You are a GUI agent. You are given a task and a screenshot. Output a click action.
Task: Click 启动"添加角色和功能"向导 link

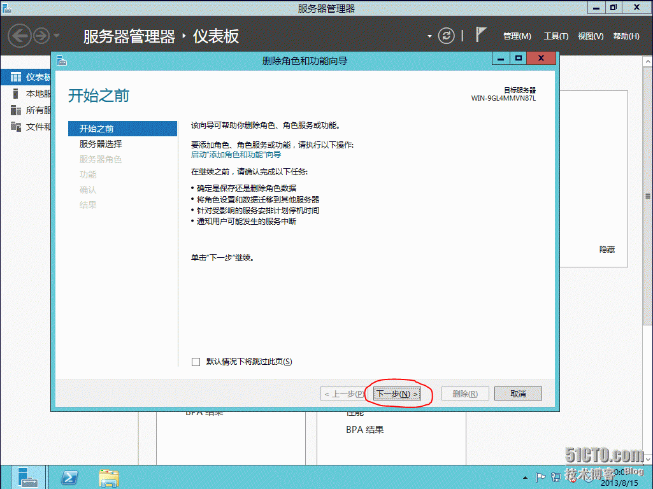(x=236, y=155)
